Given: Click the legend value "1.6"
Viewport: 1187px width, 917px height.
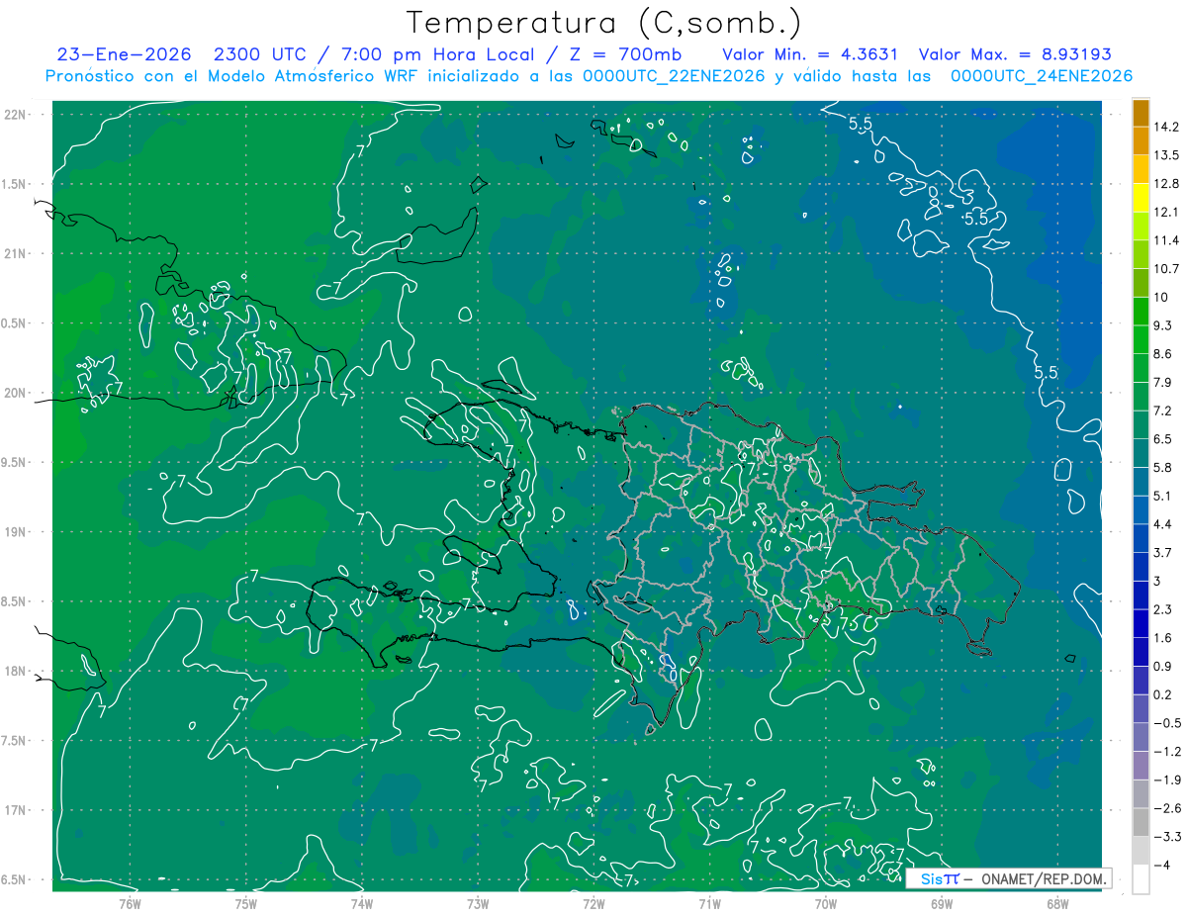Looking at the screenshot, I should coord(1163,638).
